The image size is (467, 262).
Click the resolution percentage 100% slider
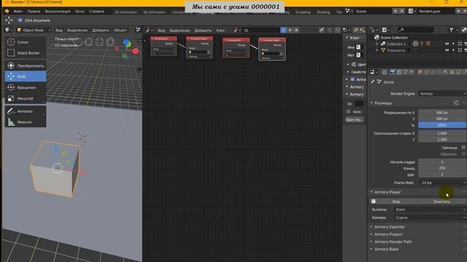point(442,125)
